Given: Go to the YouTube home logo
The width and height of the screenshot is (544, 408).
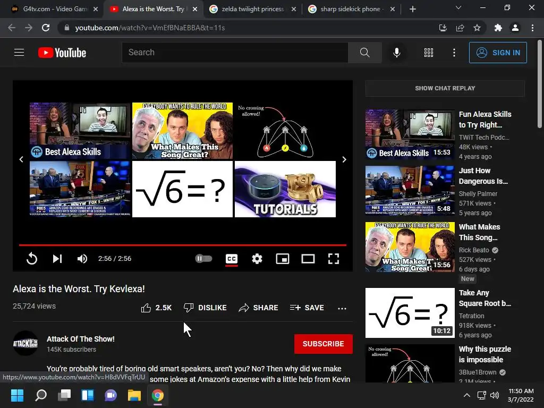Looking at the screenshot, I should pyautogui.click(x=62, y=53).
